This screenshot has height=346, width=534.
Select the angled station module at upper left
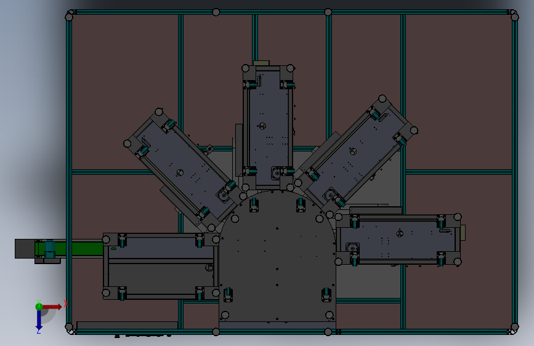pyautogui.click(x=184, y=171)
